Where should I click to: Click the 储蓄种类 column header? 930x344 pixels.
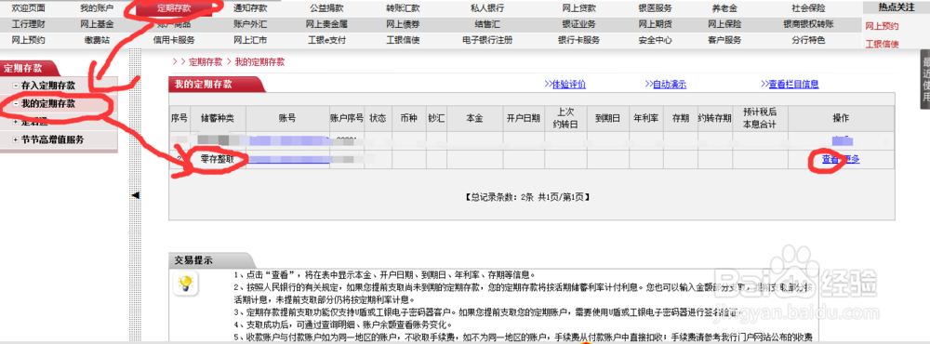[x=217, y=118]
